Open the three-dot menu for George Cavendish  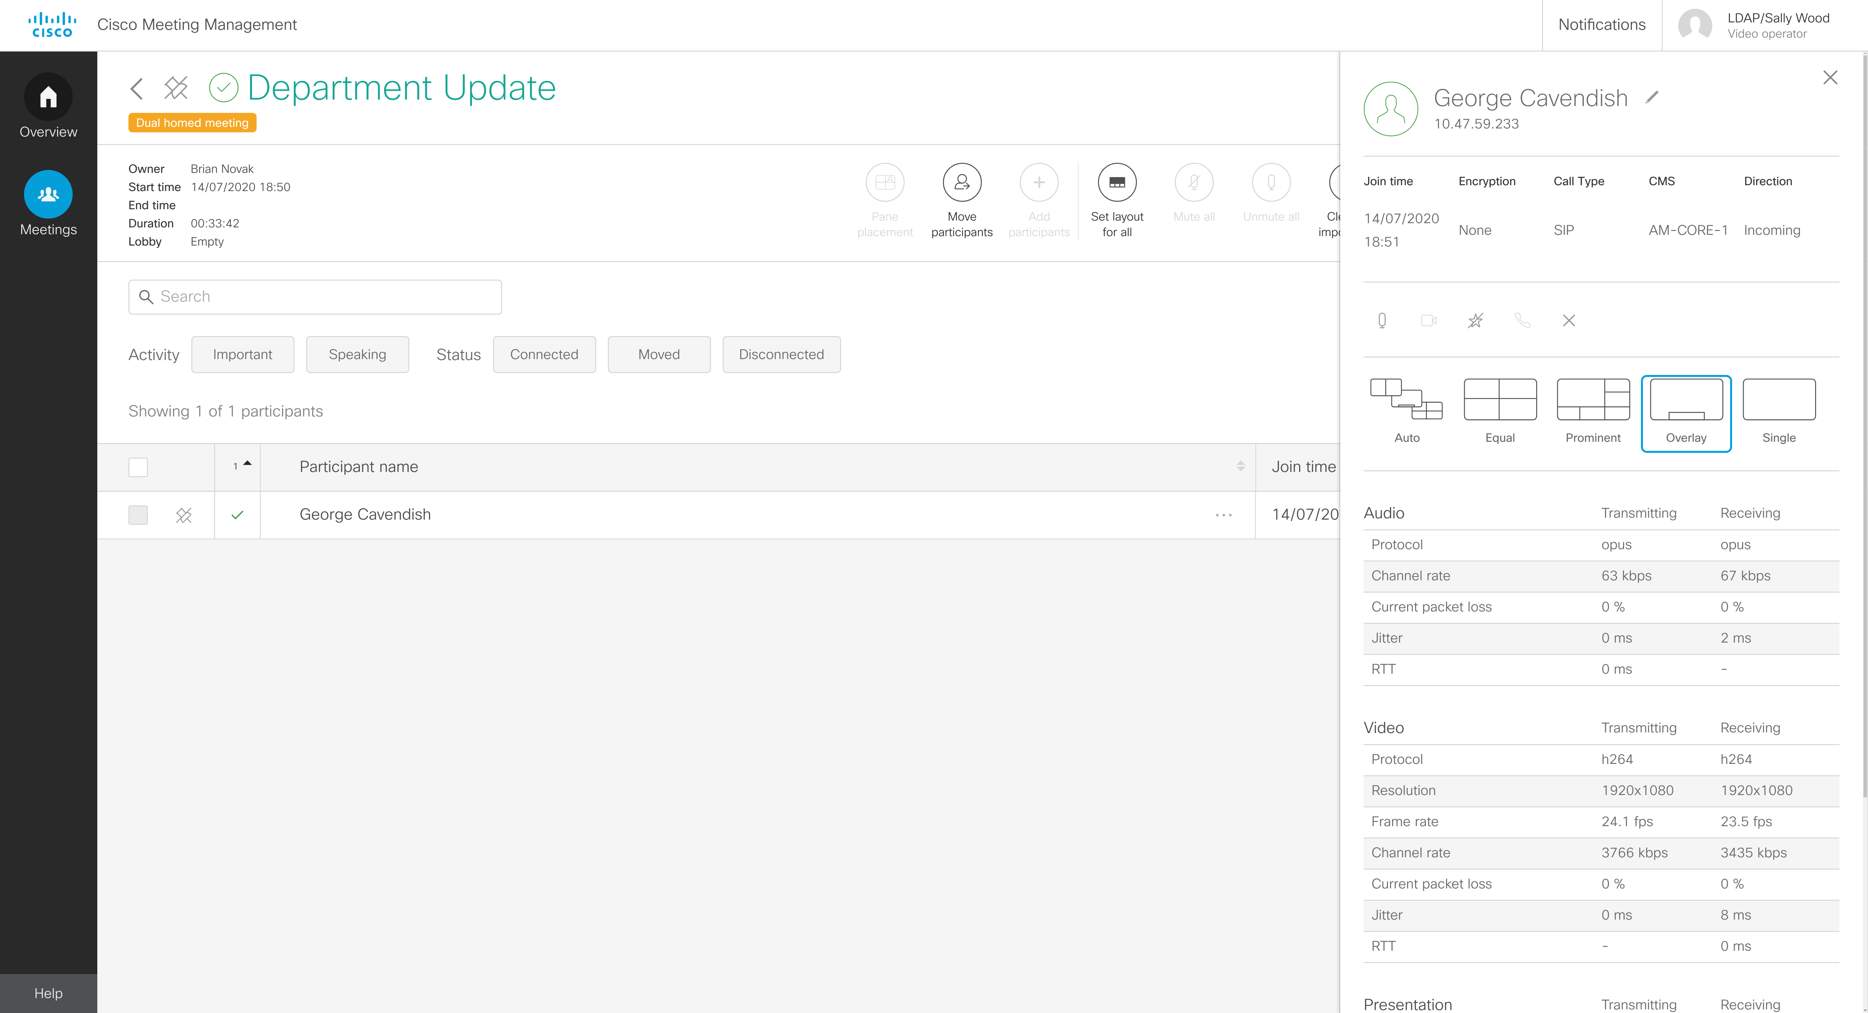[x=1223, y=515]
